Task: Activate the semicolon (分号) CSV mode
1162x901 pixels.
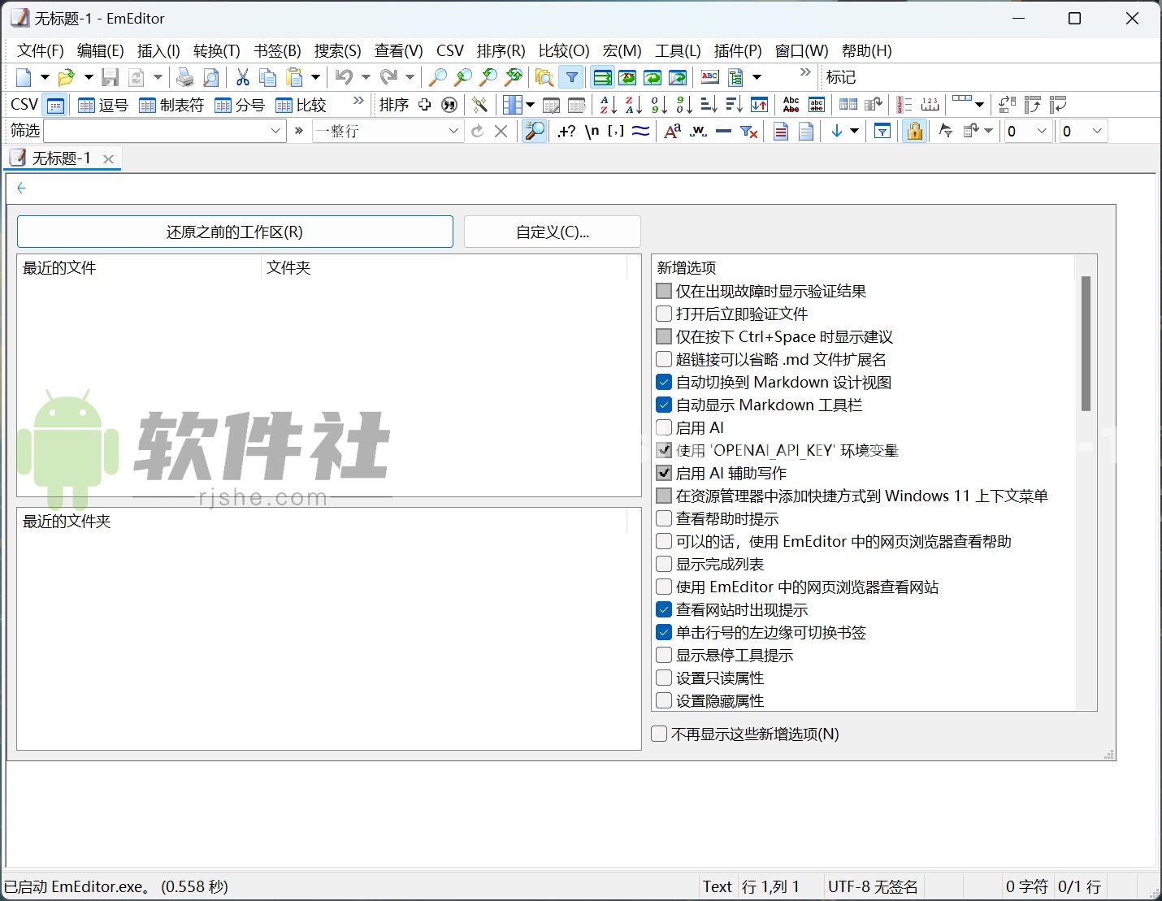Action: (240, 104)
